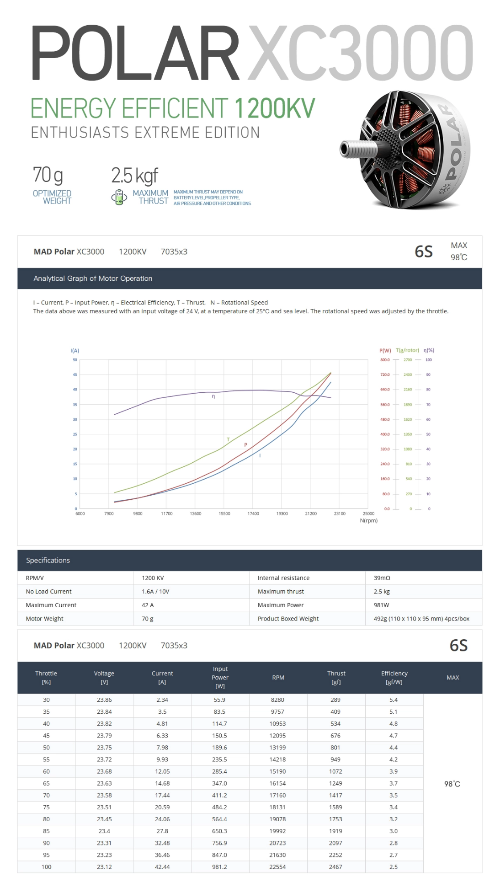This screenshot has width=495, height=893.
Task: Click the 492g boxed weight value
Action: (x=421, y=619)
